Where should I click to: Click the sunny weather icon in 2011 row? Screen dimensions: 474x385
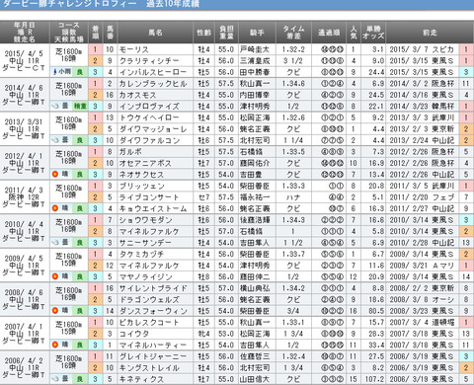coord(55,208)
